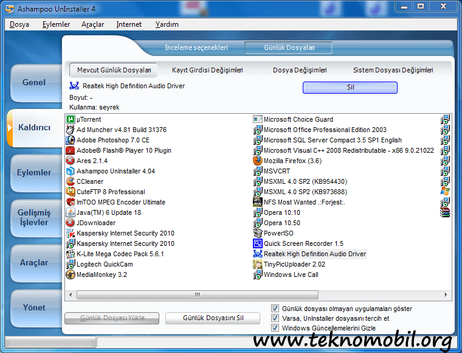The width and height of the screenshot is (462, 353).
Task: Click the WinRAR books icon in third column
Action: (x=445, y=212)
